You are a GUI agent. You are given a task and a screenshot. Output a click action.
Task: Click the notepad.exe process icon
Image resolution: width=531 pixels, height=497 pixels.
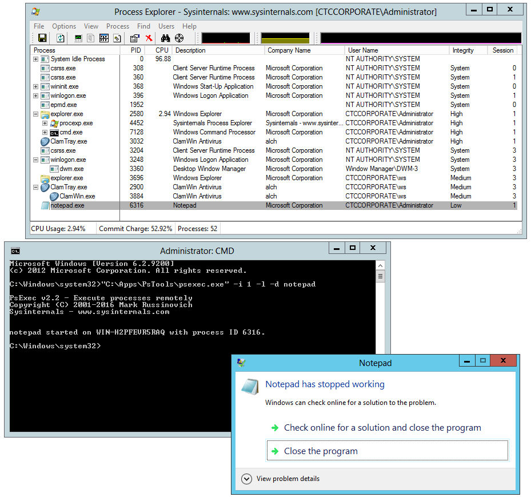[x=45, y=205]
